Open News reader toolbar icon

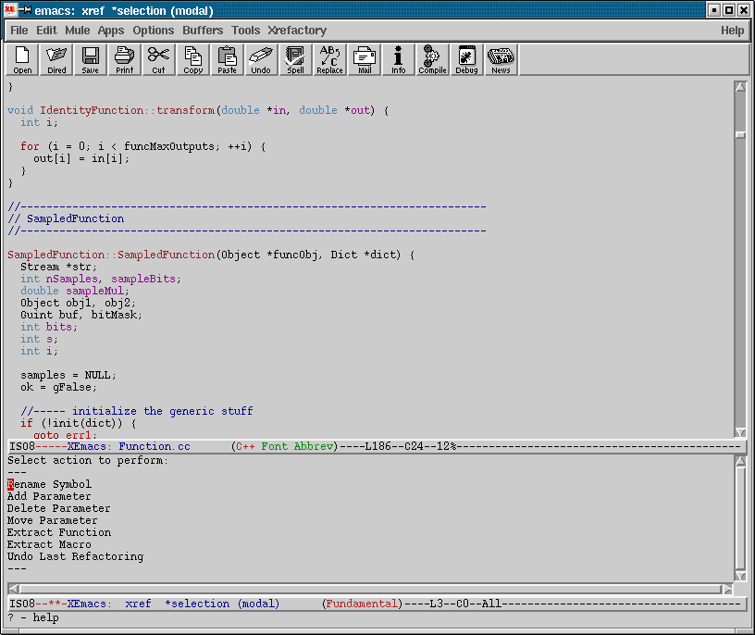501,59
